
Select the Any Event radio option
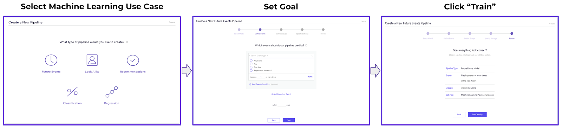(251, 61)
